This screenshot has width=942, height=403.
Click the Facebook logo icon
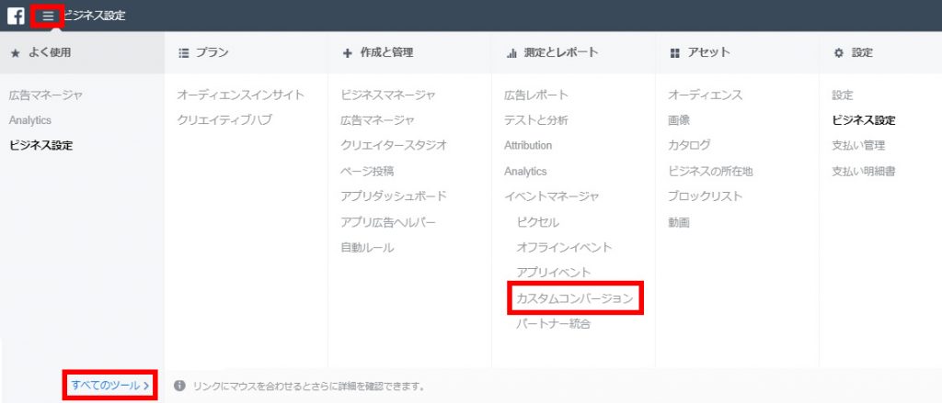[x=16, y=16]
